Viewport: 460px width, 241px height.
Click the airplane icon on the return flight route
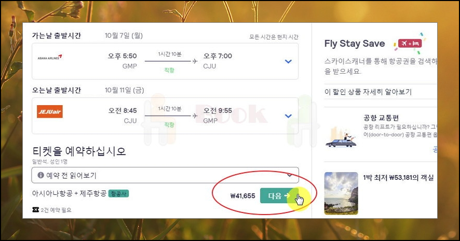click(x=195, y=116)
